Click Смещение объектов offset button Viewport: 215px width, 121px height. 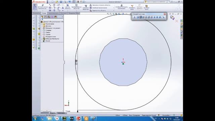[86, 7]
